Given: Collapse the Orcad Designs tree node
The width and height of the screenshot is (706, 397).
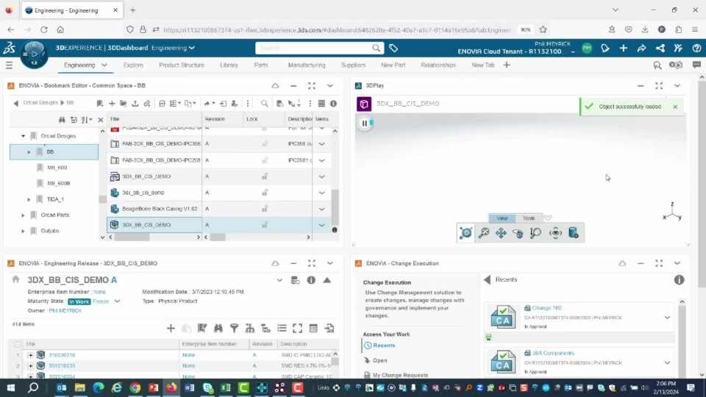Looking at the screenshot, I should [23, 136].
